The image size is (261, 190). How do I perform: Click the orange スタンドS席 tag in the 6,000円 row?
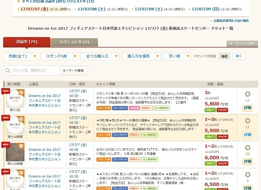click(x=104, y=159)
